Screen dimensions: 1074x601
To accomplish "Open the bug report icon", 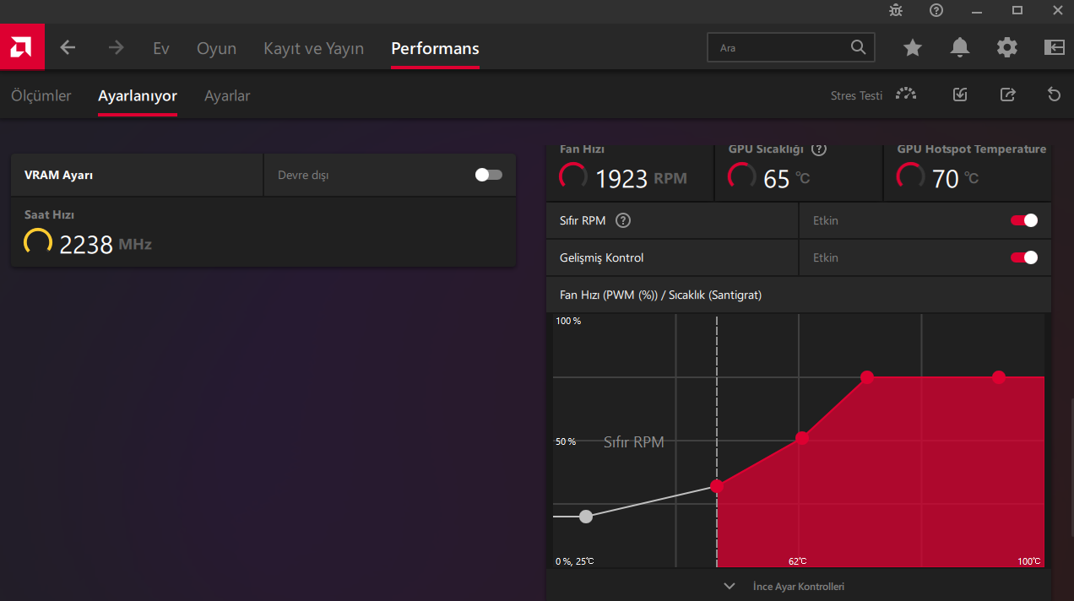I will click(x=896, y=10).
